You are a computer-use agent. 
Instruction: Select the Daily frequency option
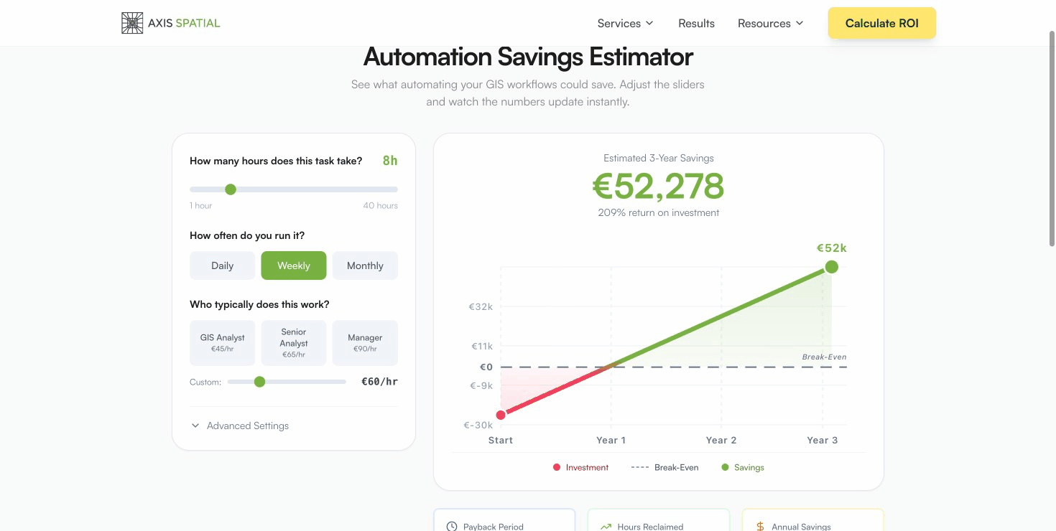[x=222, y=265]
